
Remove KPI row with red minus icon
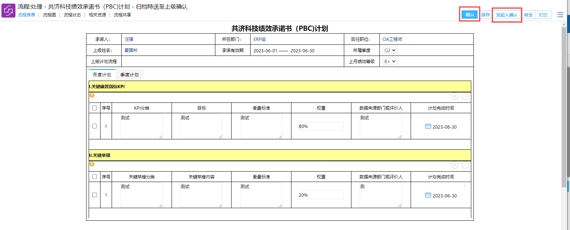pyautogui.click(x=465, y=96)
